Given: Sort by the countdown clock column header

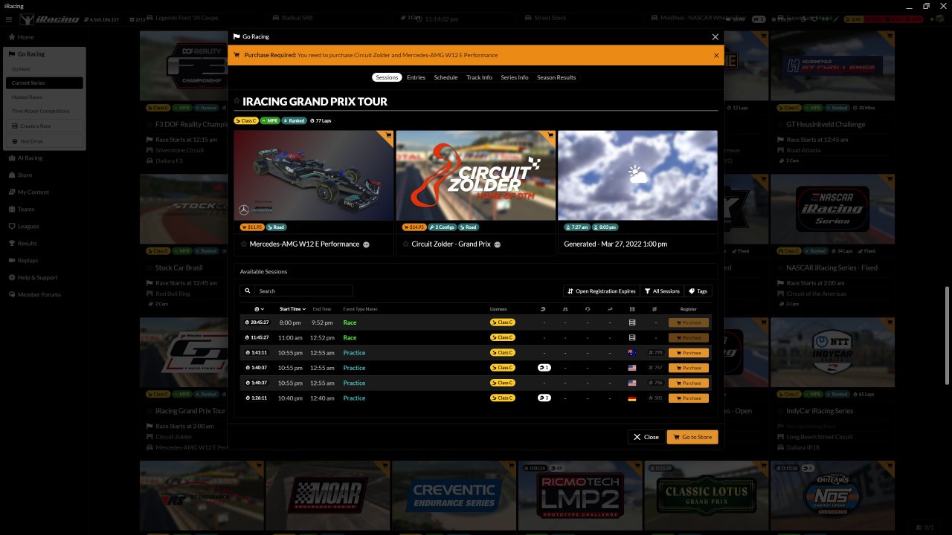Looking at the screenshot, I should 259,308.
